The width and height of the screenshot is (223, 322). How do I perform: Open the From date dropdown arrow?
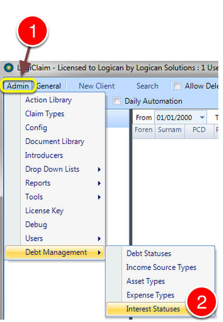203,118
